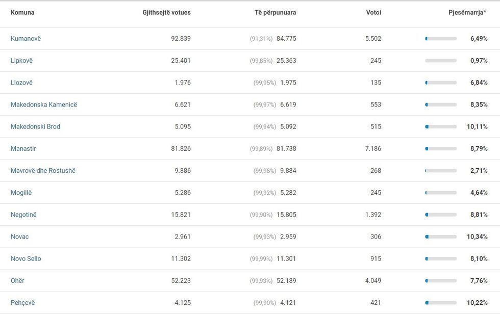Open the Negotinë municipality link
Viewport: 500px width, 315px height.
23,215
